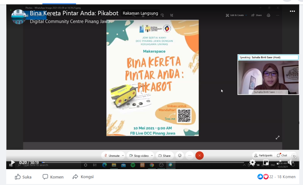Click the Type here to search taskbar box
This screenshot has height=185, width=303.
point(48,165)
